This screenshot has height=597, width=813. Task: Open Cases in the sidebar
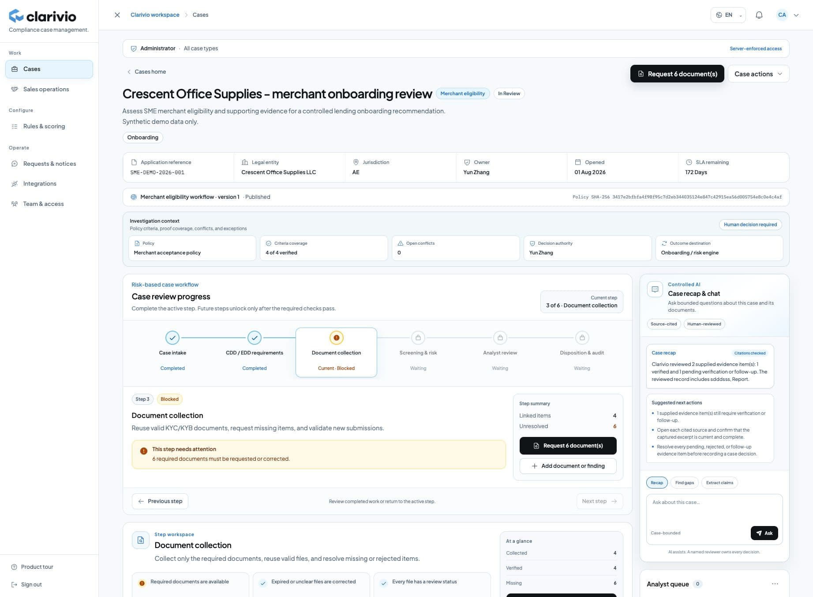(x=49, y=69)
